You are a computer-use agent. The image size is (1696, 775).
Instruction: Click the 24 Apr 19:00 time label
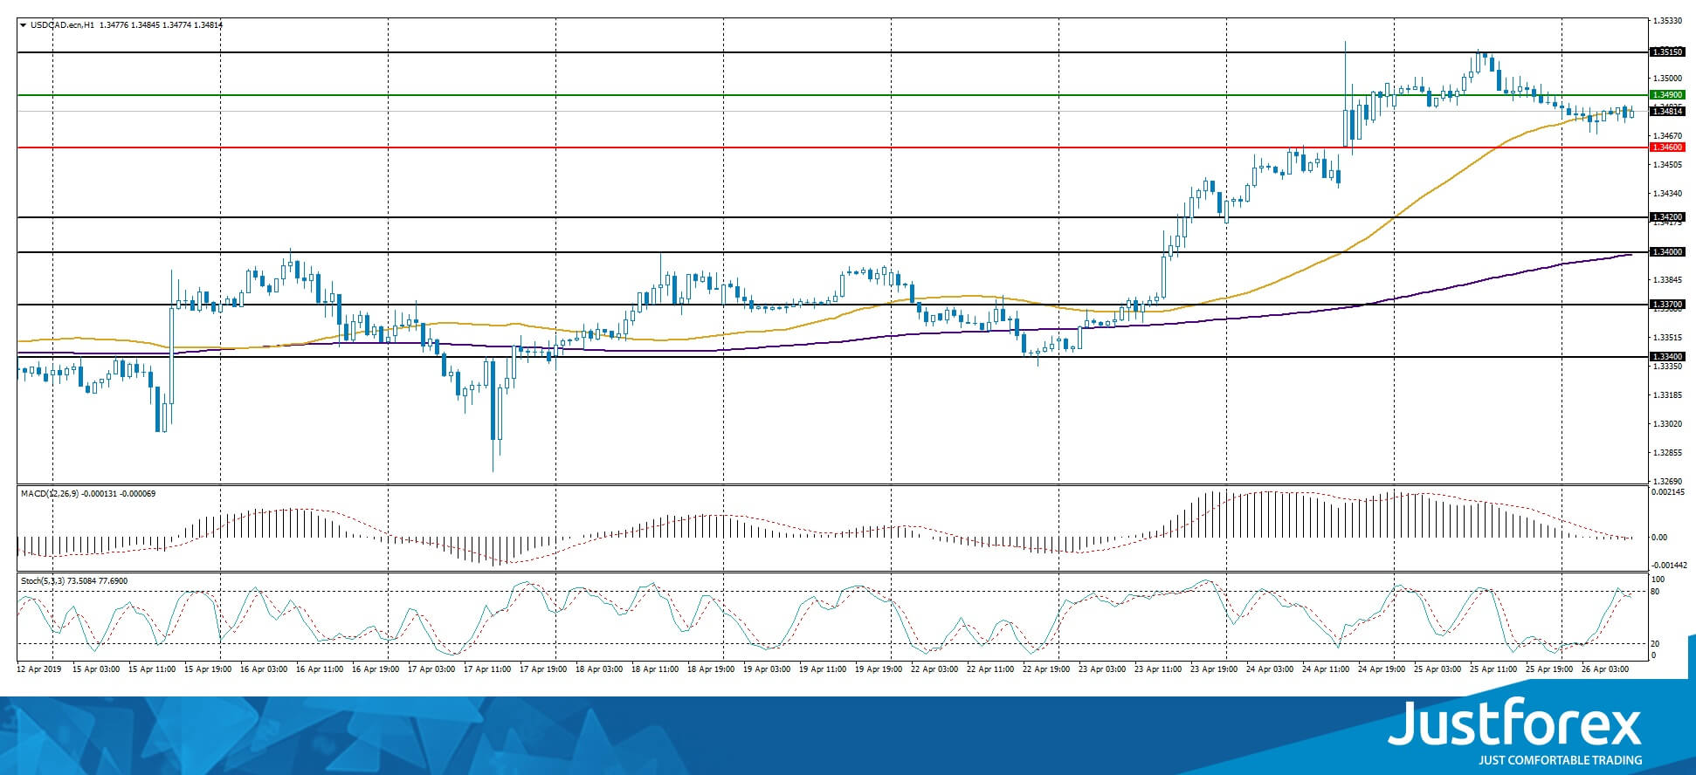(x=1382, y=669)
